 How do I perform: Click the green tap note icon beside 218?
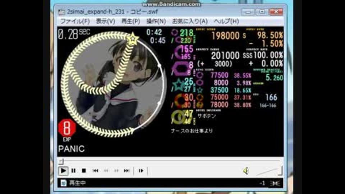(x=175, y=32)
